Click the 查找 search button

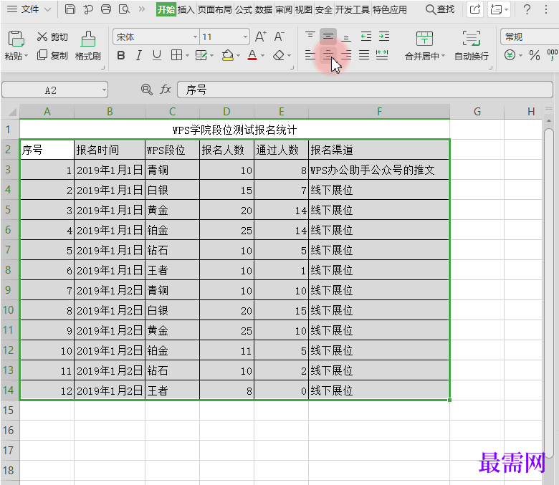[440, 9]
